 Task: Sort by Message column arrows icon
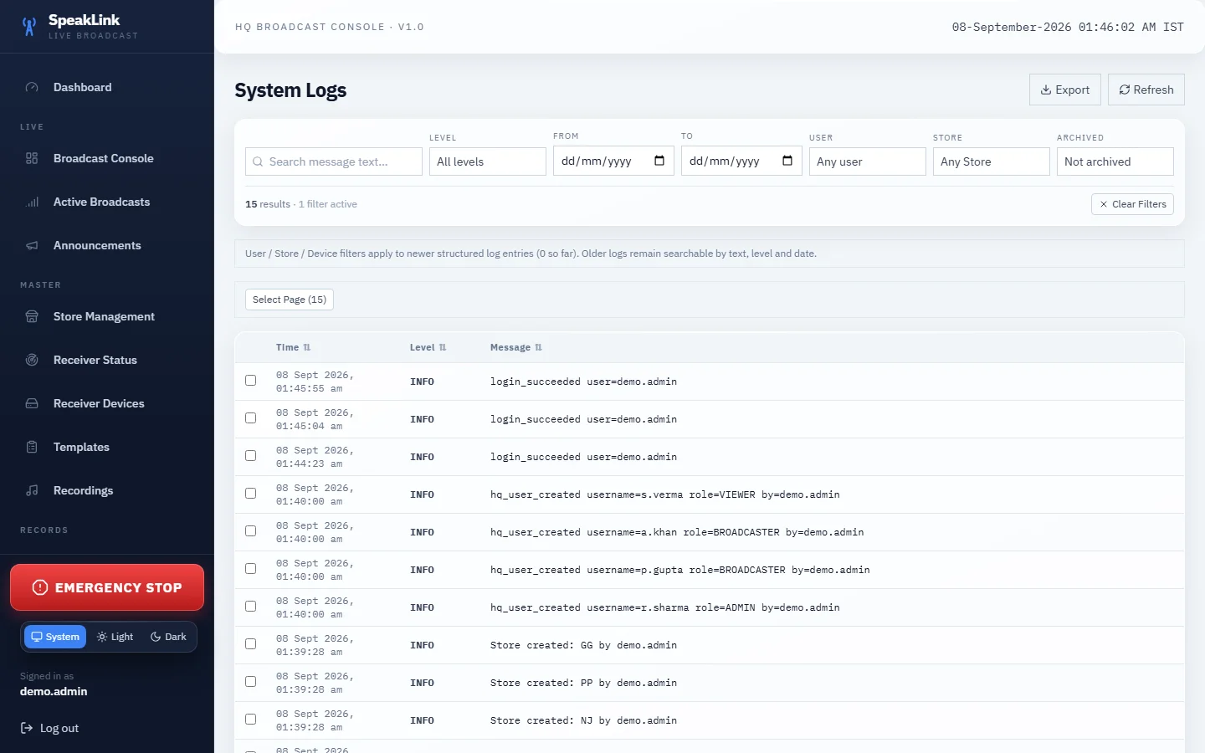(538, 347)
